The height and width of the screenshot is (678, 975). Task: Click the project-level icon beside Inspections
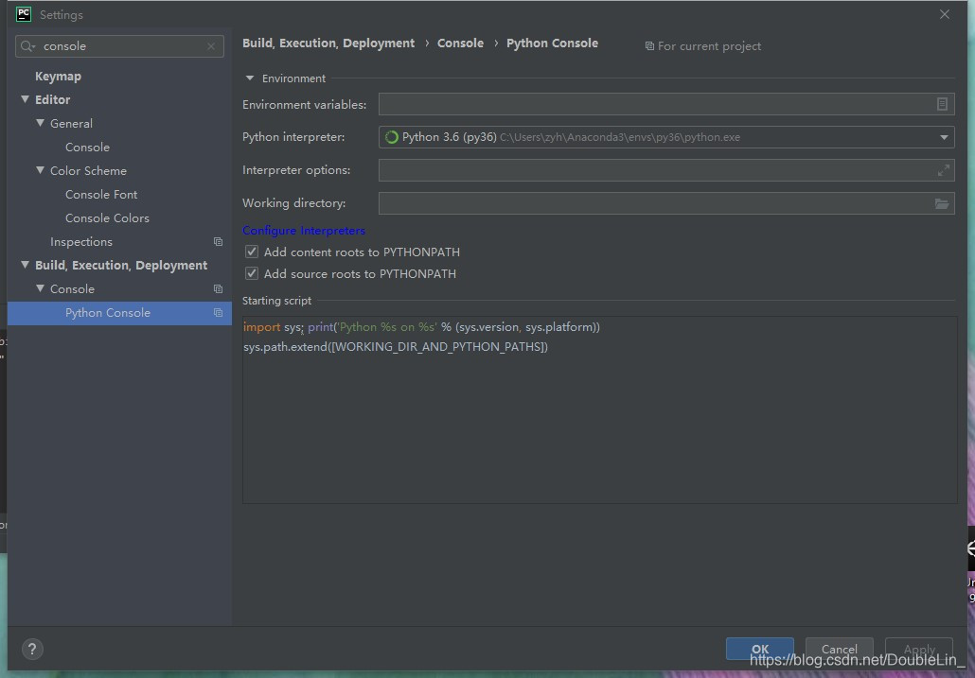[x=219, y=241]
